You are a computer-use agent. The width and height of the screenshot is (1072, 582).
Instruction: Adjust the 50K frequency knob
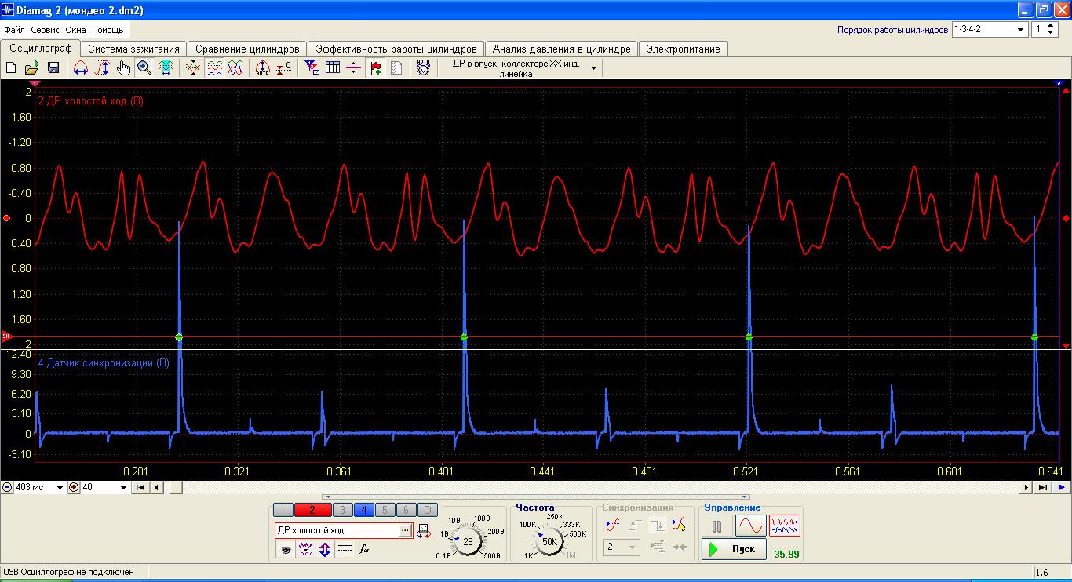(x=549, y=541)
